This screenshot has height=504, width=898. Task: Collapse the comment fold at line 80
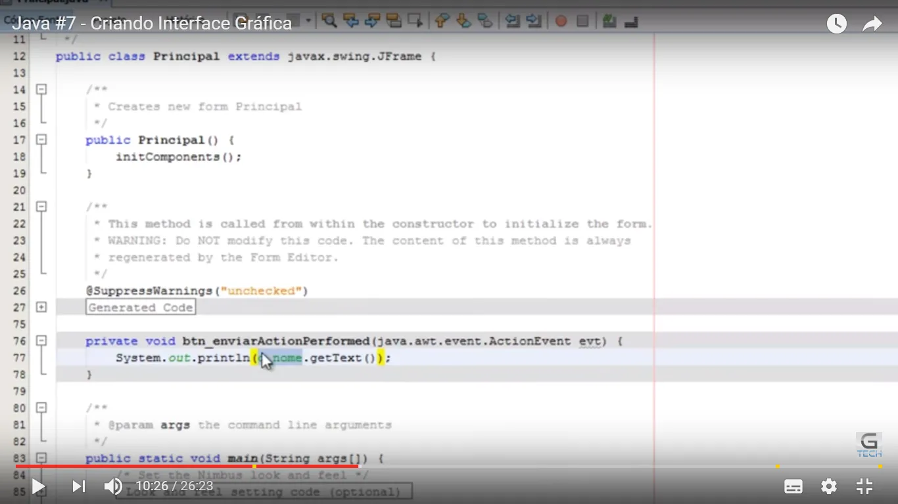41,408
